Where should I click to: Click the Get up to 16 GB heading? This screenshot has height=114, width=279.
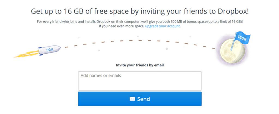pyautogui.click(x=140, y=11)
